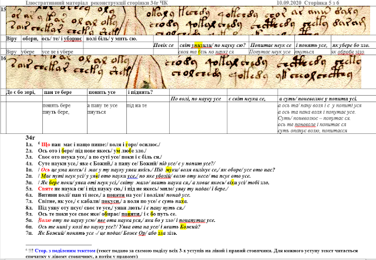Viewport: 376px width, 260px height.
Task: Click the red word 'Святе' in line 5л.
Action: point(46,189)
